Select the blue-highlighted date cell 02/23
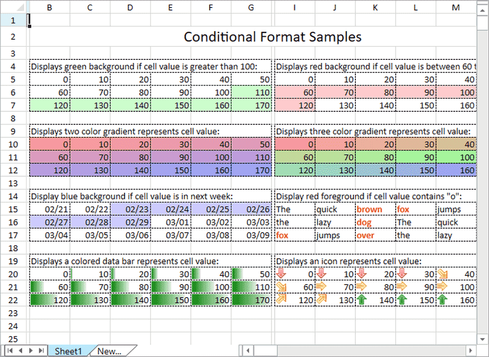 pos(130,209)
